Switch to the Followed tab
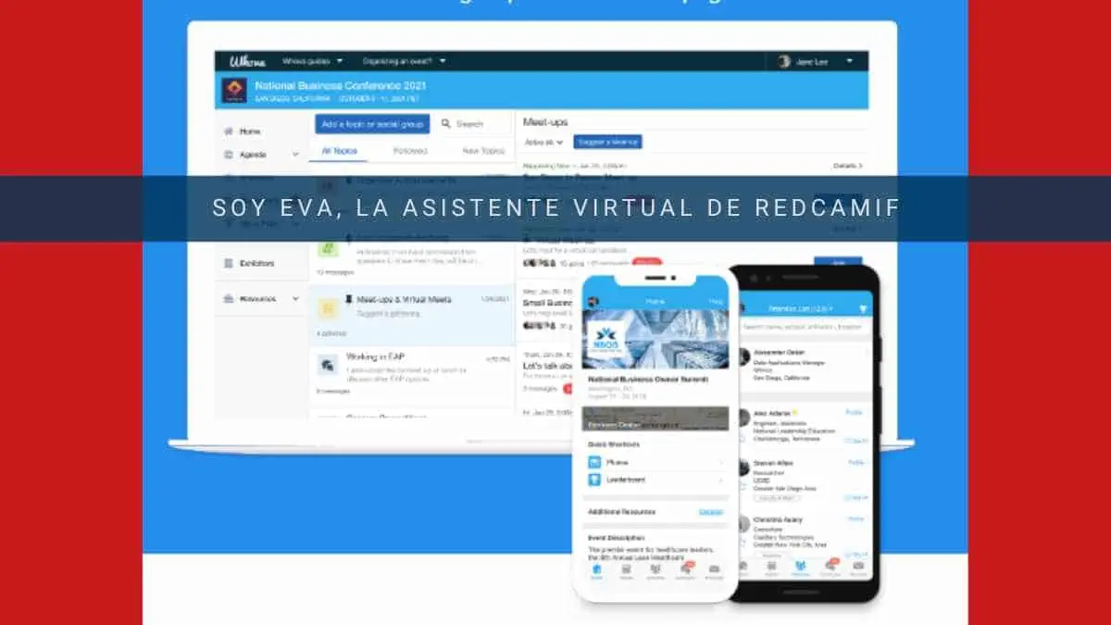The image size is (1111, 625). (x=410, y=150)
